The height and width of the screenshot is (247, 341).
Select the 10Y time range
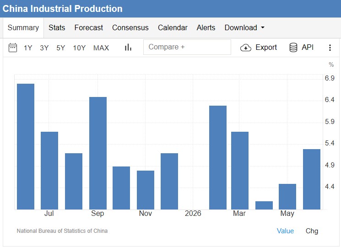tap(79, 48)
